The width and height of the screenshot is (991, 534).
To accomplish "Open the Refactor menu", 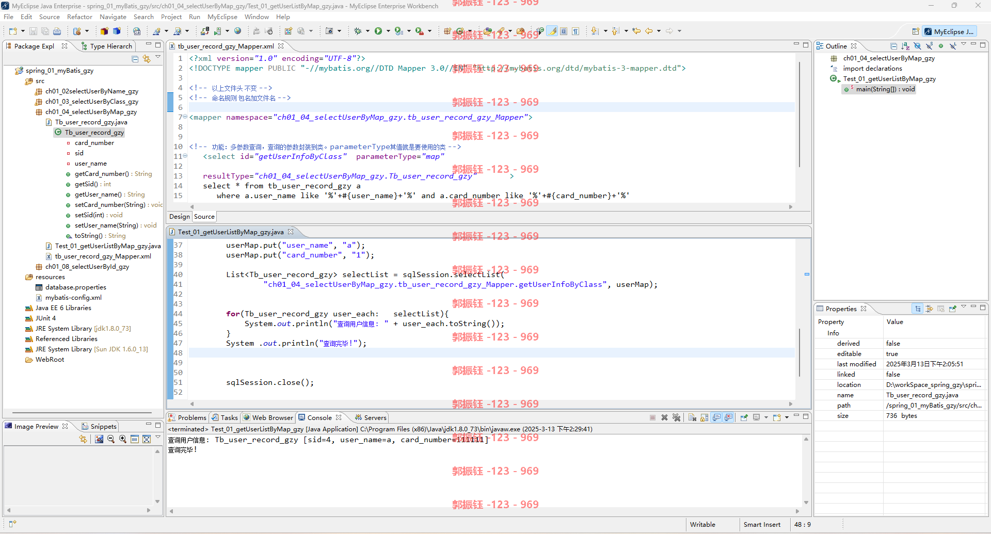I will (x=79, y=17).
